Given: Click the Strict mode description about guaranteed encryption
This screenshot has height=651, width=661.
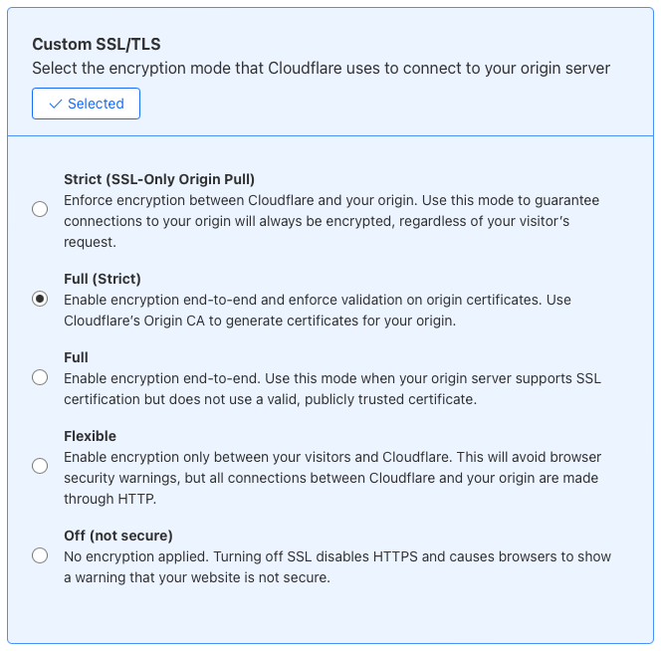Looking at the screenshot, I should tap(330, 221).
